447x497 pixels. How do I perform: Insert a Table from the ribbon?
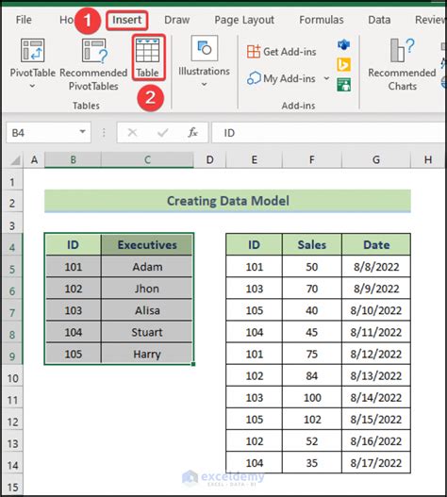[148, 58]
